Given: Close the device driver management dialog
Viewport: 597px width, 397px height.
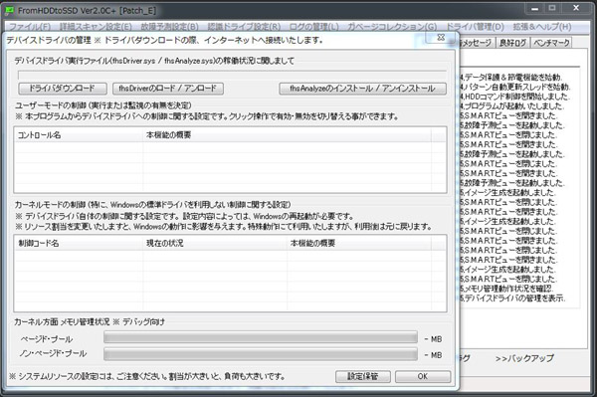Looking at the screenshot, I should (441, 37).
